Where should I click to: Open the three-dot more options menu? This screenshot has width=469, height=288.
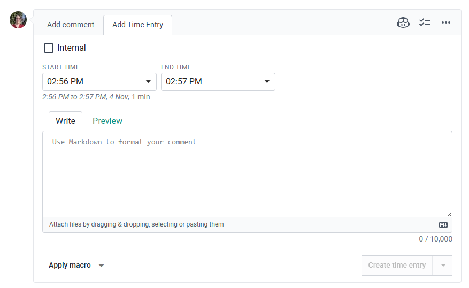coord(446,22)
